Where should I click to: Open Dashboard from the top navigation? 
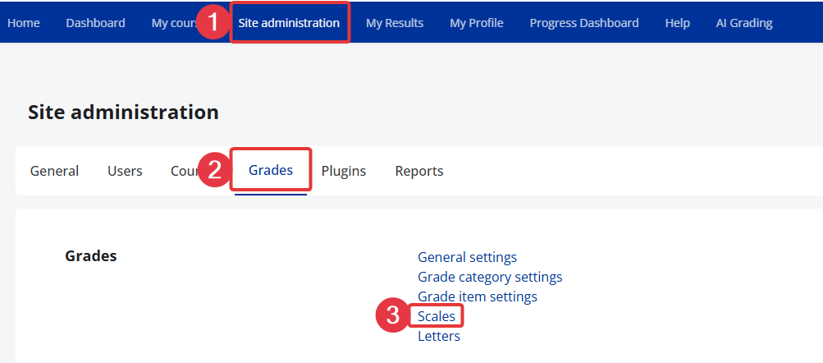(95, 23)
